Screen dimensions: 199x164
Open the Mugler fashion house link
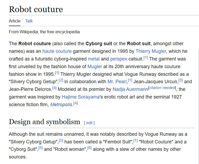click(x=95, y=67)
